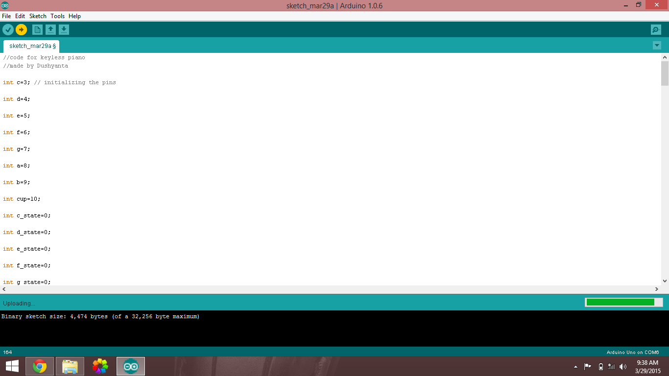Create a new sketch with New icon
669x376 pixels.
37,30
